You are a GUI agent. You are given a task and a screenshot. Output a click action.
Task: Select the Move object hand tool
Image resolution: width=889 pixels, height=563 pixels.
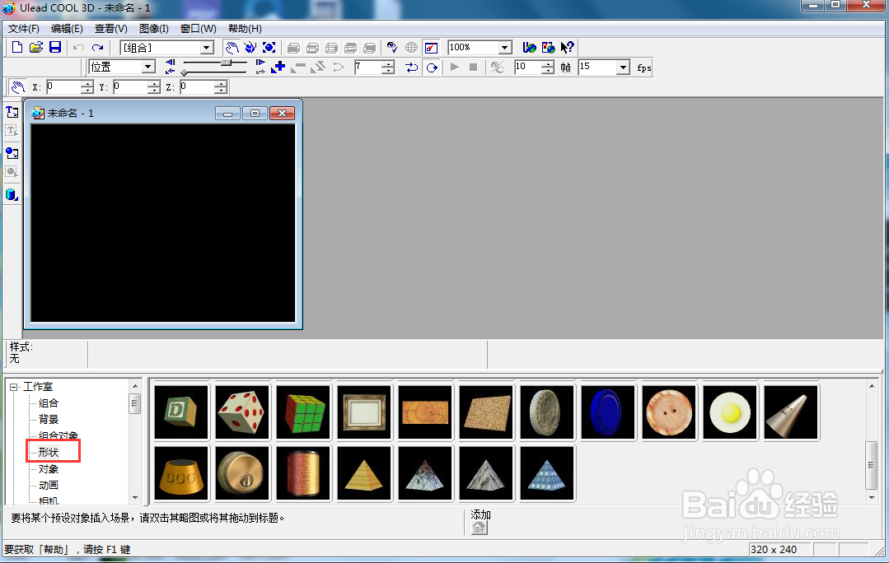[232, 48]
